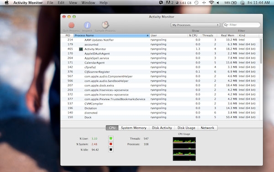Select the Activity Monitor process row icon

tap(81, 49)
